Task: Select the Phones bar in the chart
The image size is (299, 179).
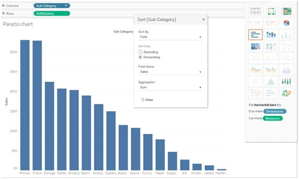Action: click(x=25, y=105)
